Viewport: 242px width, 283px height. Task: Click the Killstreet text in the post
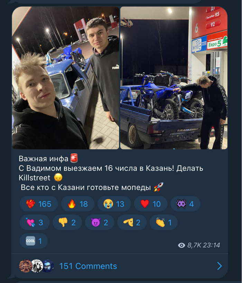(35, 178)
